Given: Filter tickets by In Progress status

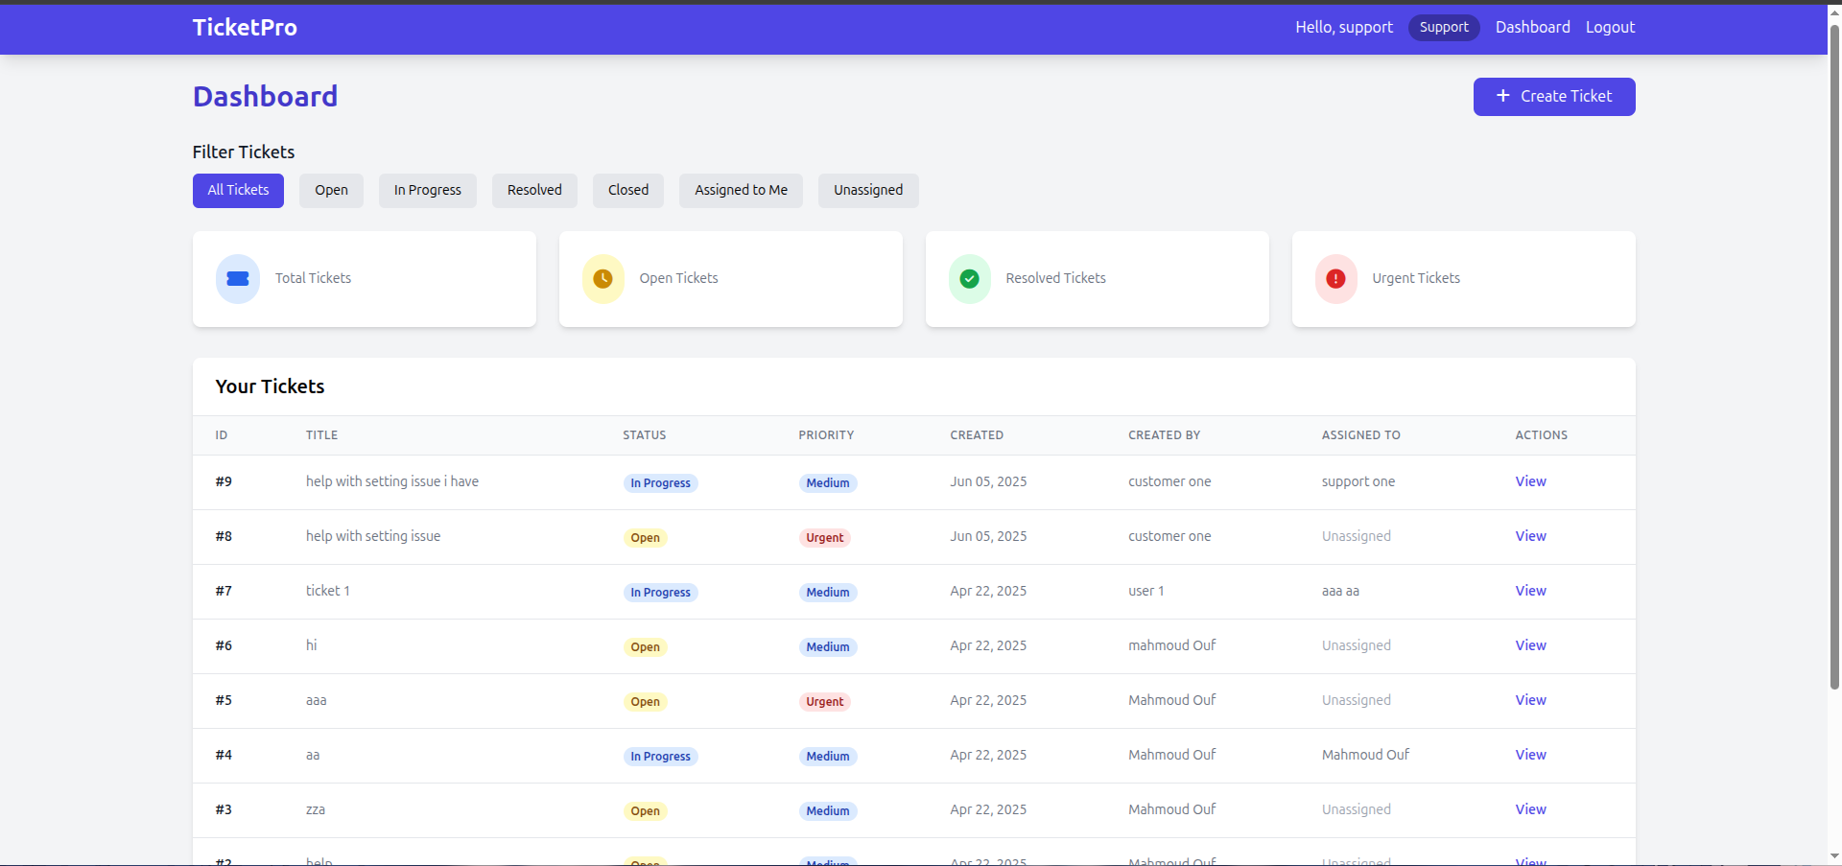Looking at the screenshot, I should coord(428,190).
